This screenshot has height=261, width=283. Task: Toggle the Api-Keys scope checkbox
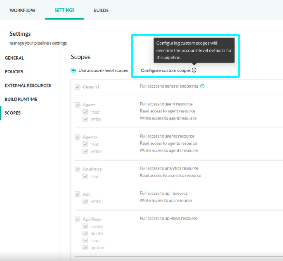78,219
